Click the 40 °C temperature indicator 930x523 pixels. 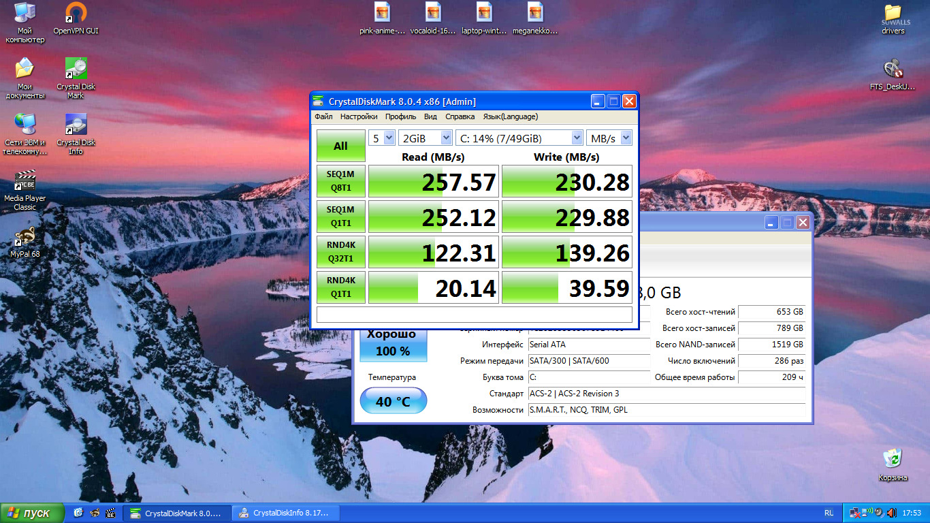[393, 401]
